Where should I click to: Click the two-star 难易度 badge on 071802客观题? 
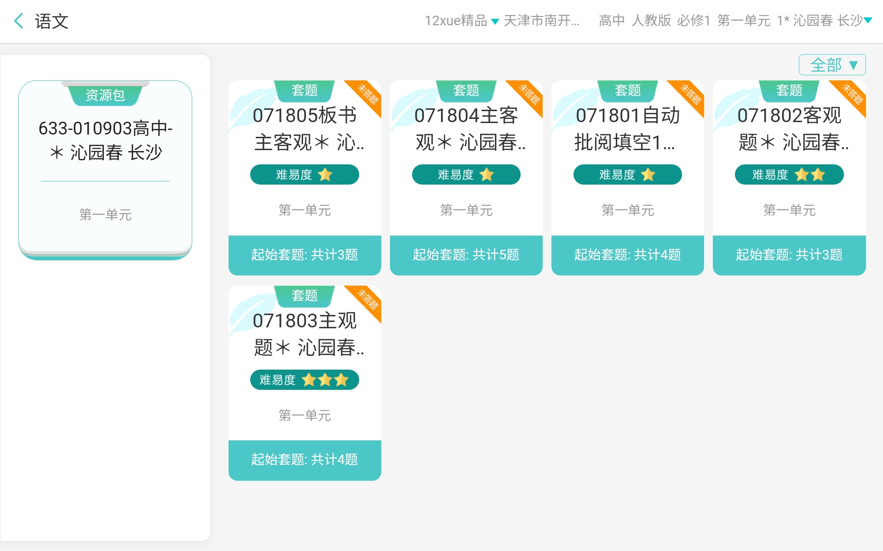pyautogui.click(x=789, y=174)
